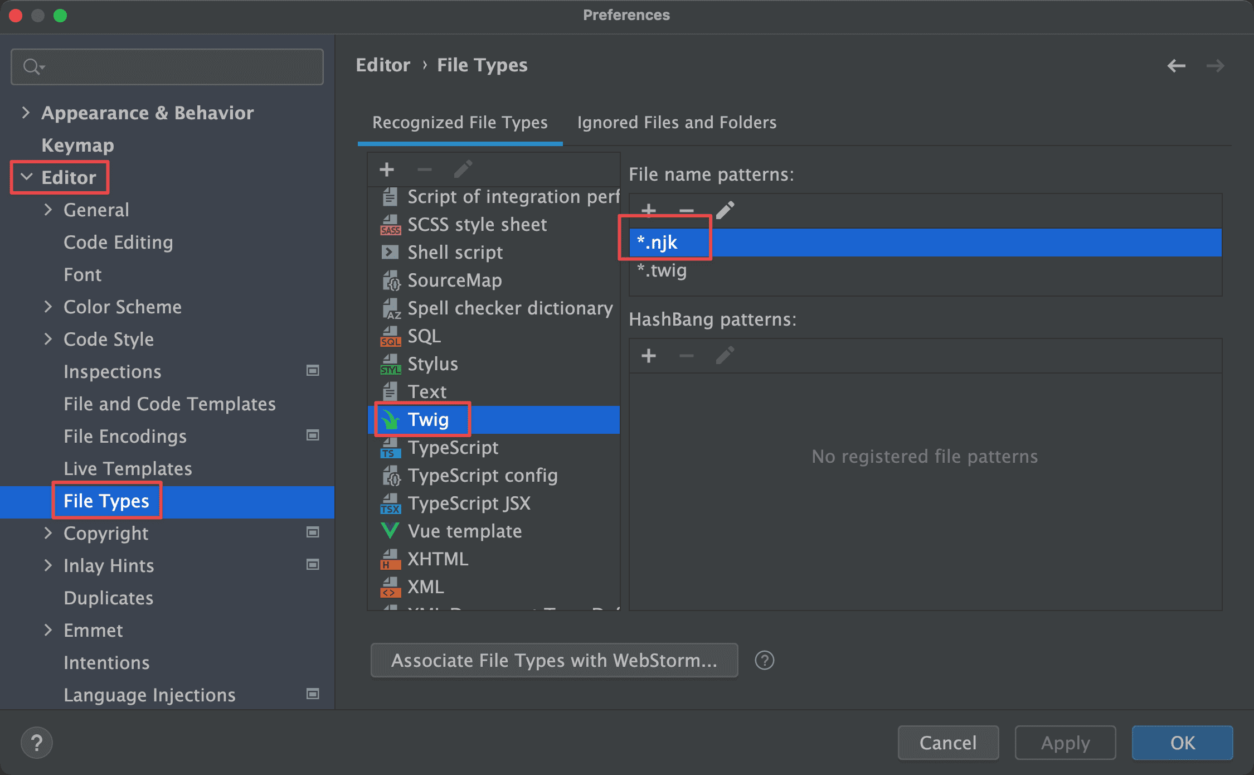Click in the preferences search field

click(178, 67)
